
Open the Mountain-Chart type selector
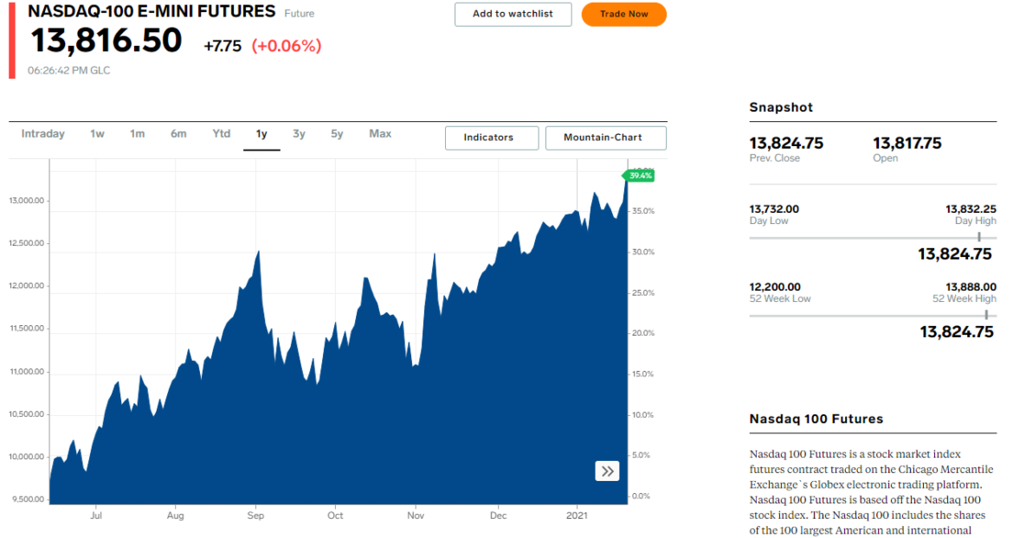[x=605, y=138]
